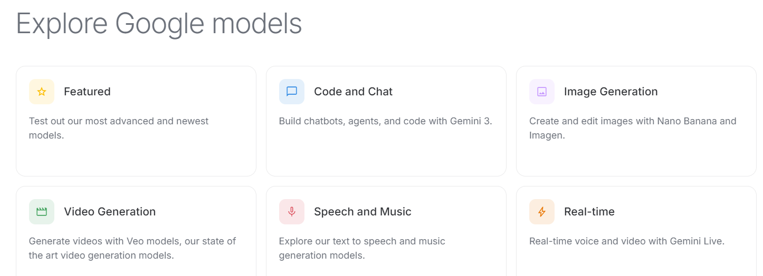Click the Nano Banana and Imagen description
This screenshot has width=763, height=276.
point(632,128)
